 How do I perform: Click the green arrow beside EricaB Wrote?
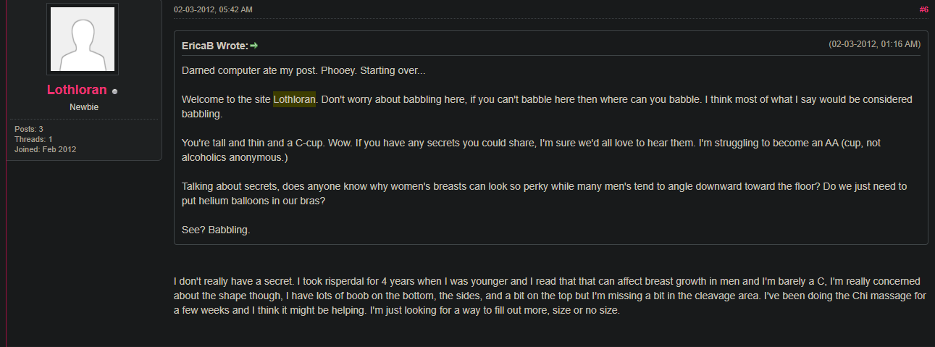pyautogui.click(x=254, y=46)
